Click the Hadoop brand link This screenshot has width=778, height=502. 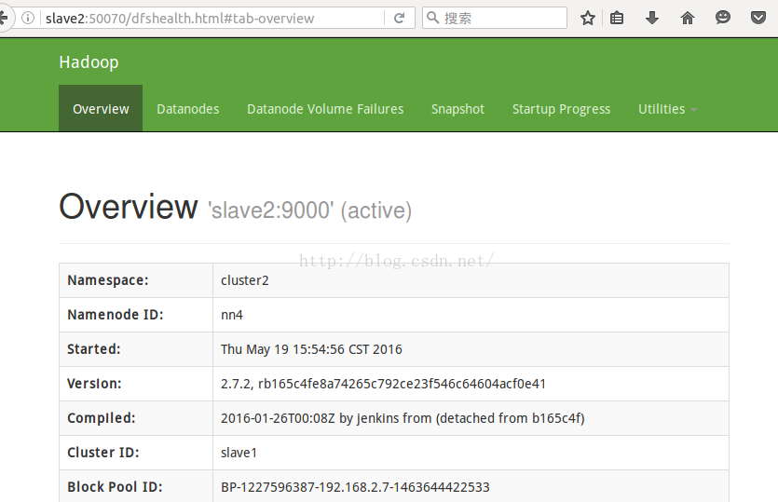(x=89, y=62)
